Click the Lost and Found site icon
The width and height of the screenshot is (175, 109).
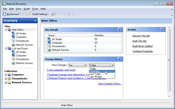(10, 49)
